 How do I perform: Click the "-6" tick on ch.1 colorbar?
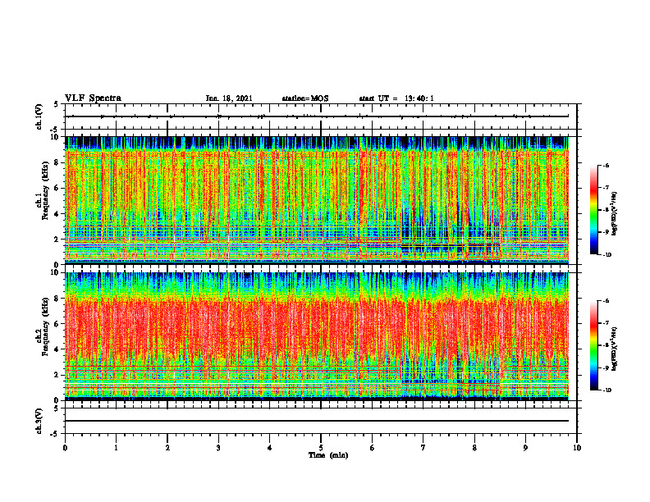(606, 165)
